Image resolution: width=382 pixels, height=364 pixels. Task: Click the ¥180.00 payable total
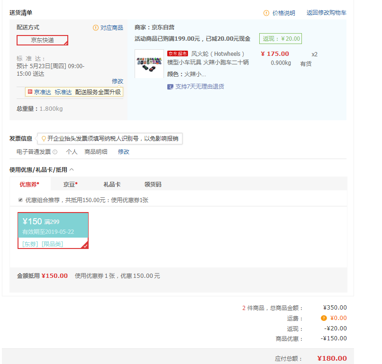click(x=332, y=358)
